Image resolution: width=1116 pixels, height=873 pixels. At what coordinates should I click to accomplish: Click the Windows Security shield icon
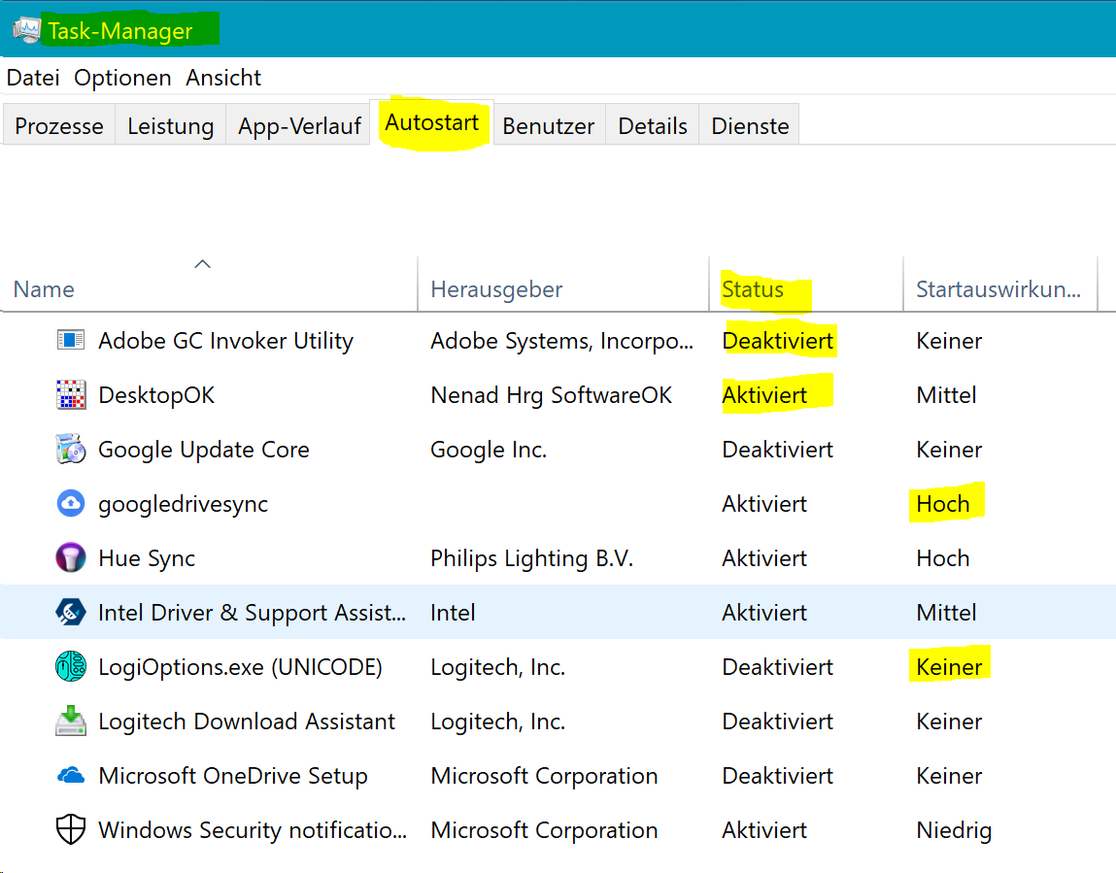(71, 830)
